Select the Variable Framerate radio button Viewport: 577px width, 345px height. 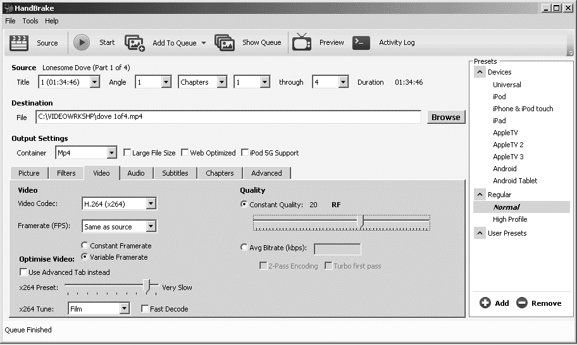tap(85, 257)
